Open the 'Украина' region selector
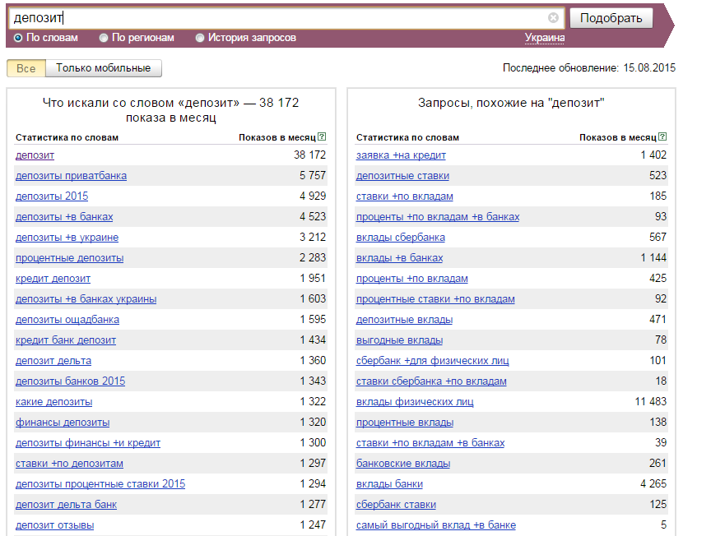The width and height of the screenshot is (711, 536). click(x=545, y=38)
